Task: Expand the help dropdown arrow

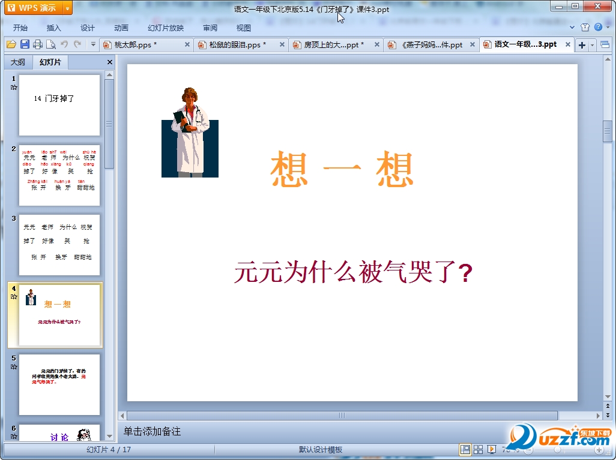Action: [x=608, y=27]
